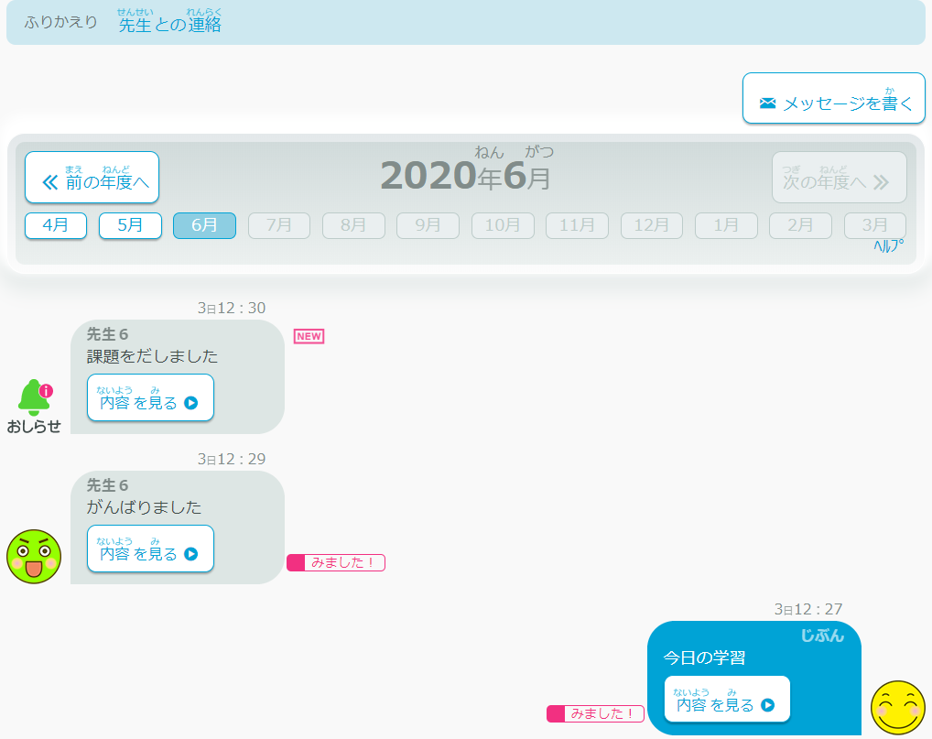The height and width of the screenshot is (739, 932).
Task: Click the double-left chevron in 前の年度へ
Action: click(x=50, y=182)
